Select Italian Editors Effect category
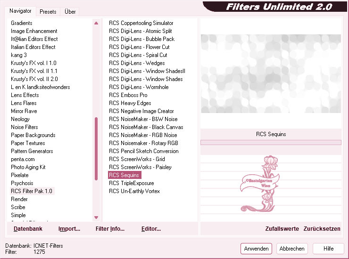 coord(33,47)
